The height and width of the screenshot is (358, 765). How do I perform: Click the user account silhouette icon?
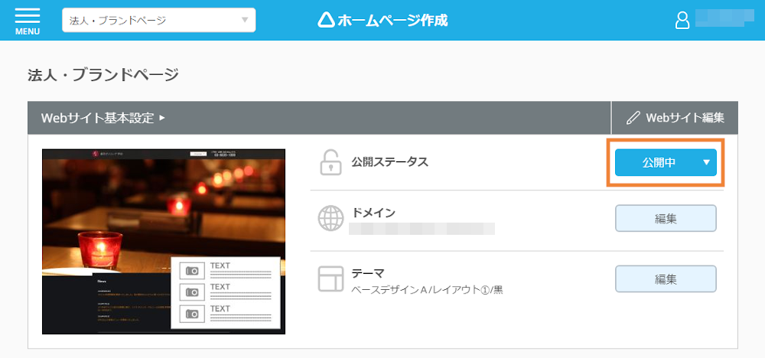[682, 21]
